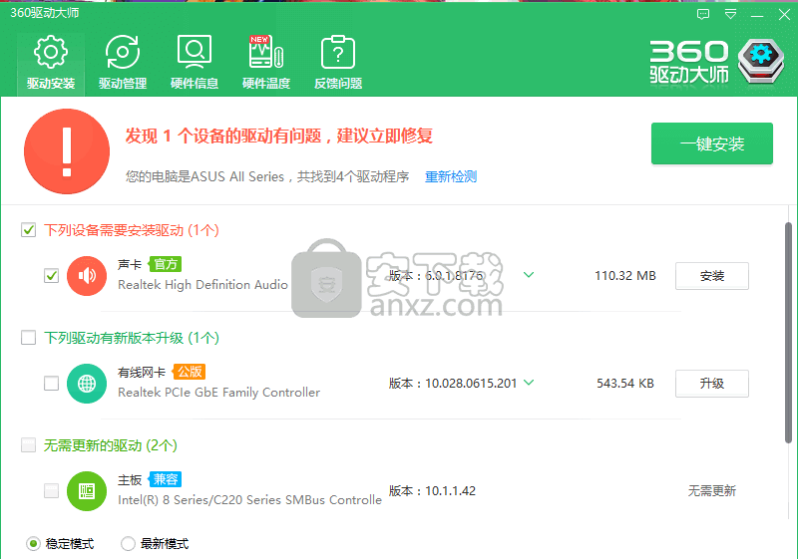Viewport: 798px width, 559px height.
Task: Click Intel(R) 8 Series/C220 SMBus Controller text
Action: point(250,500)
